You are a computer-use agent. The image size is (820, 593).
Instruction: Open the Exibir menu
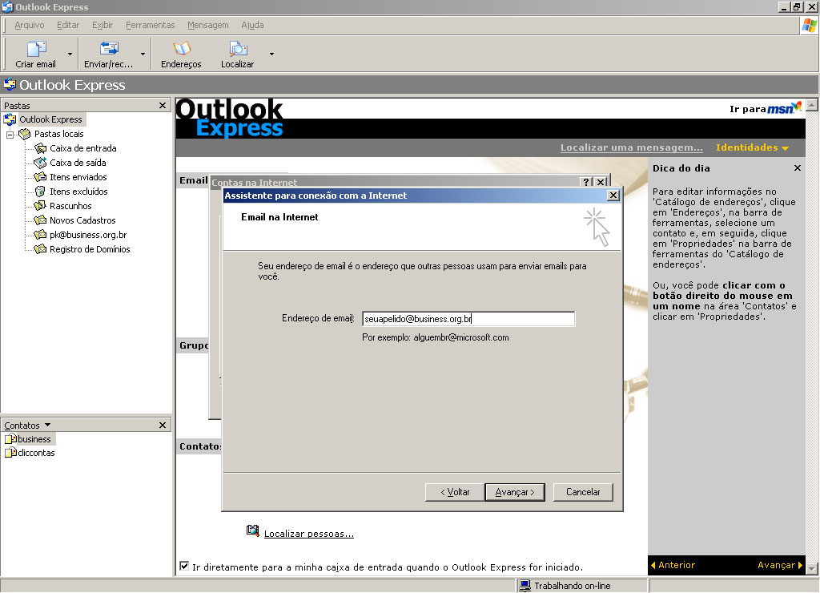click(102, 25)
